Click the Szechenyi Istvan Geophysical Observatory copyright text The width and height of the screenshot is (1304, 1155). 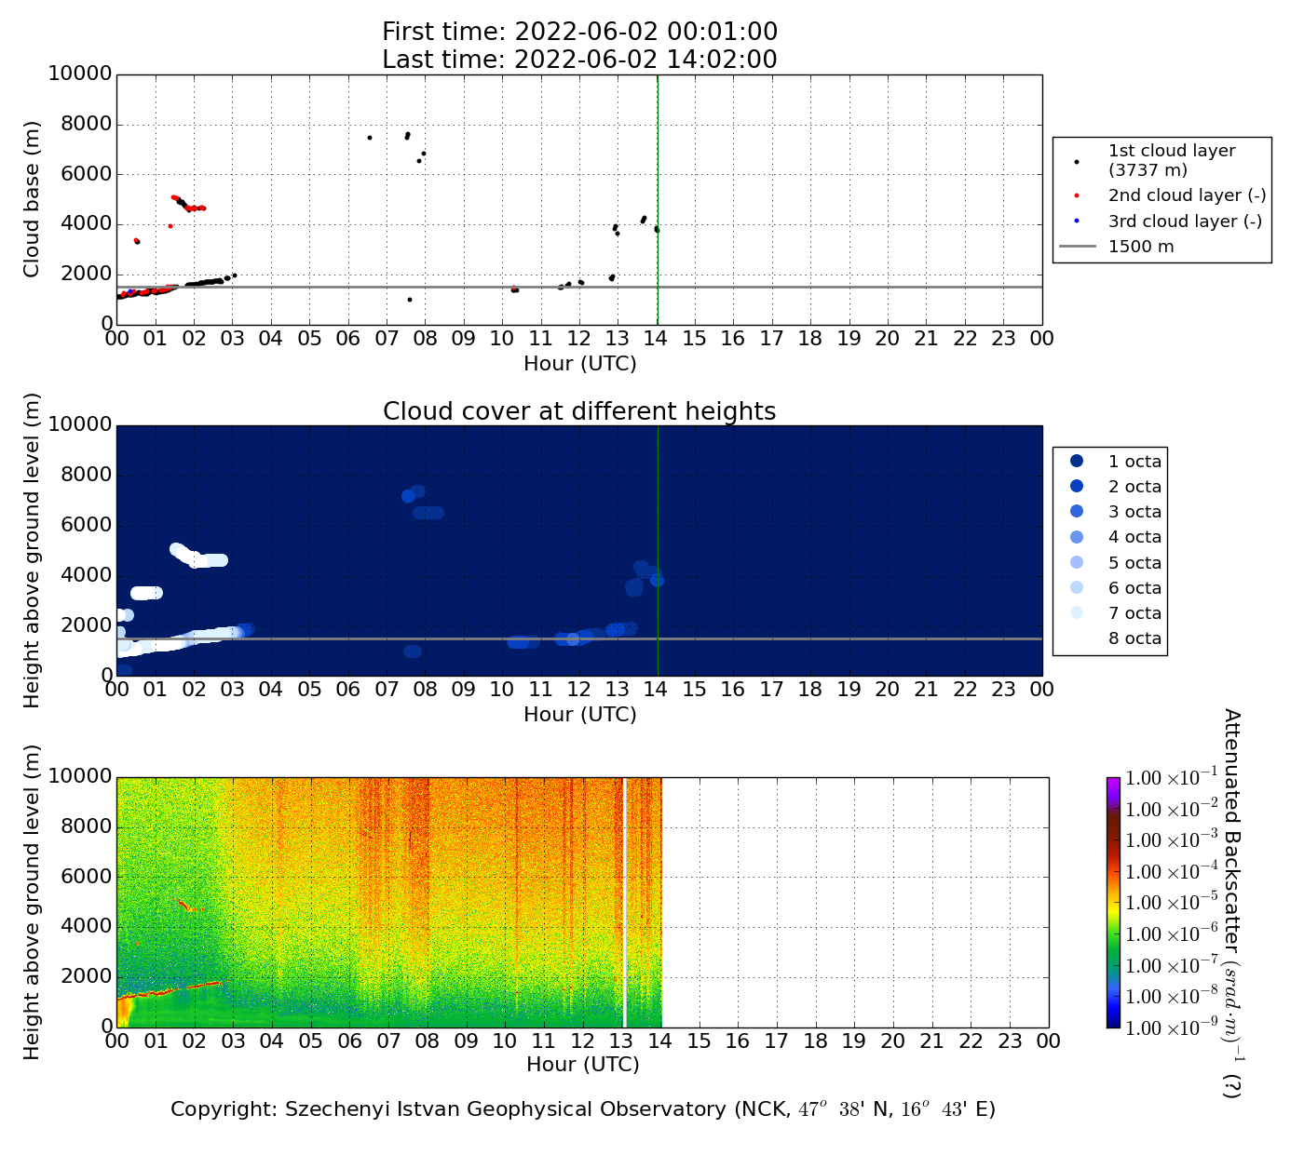click(583, 1109)
